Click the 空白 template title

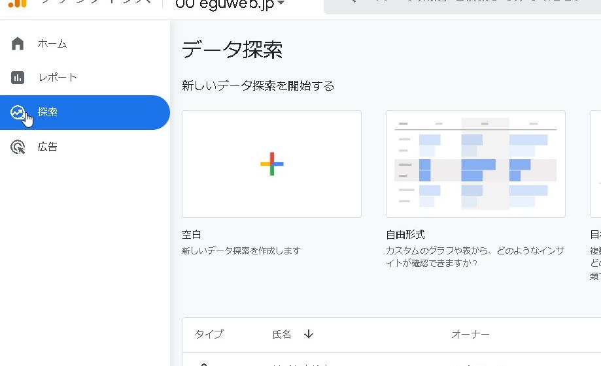pyautogui.click(x=192, y=235)
